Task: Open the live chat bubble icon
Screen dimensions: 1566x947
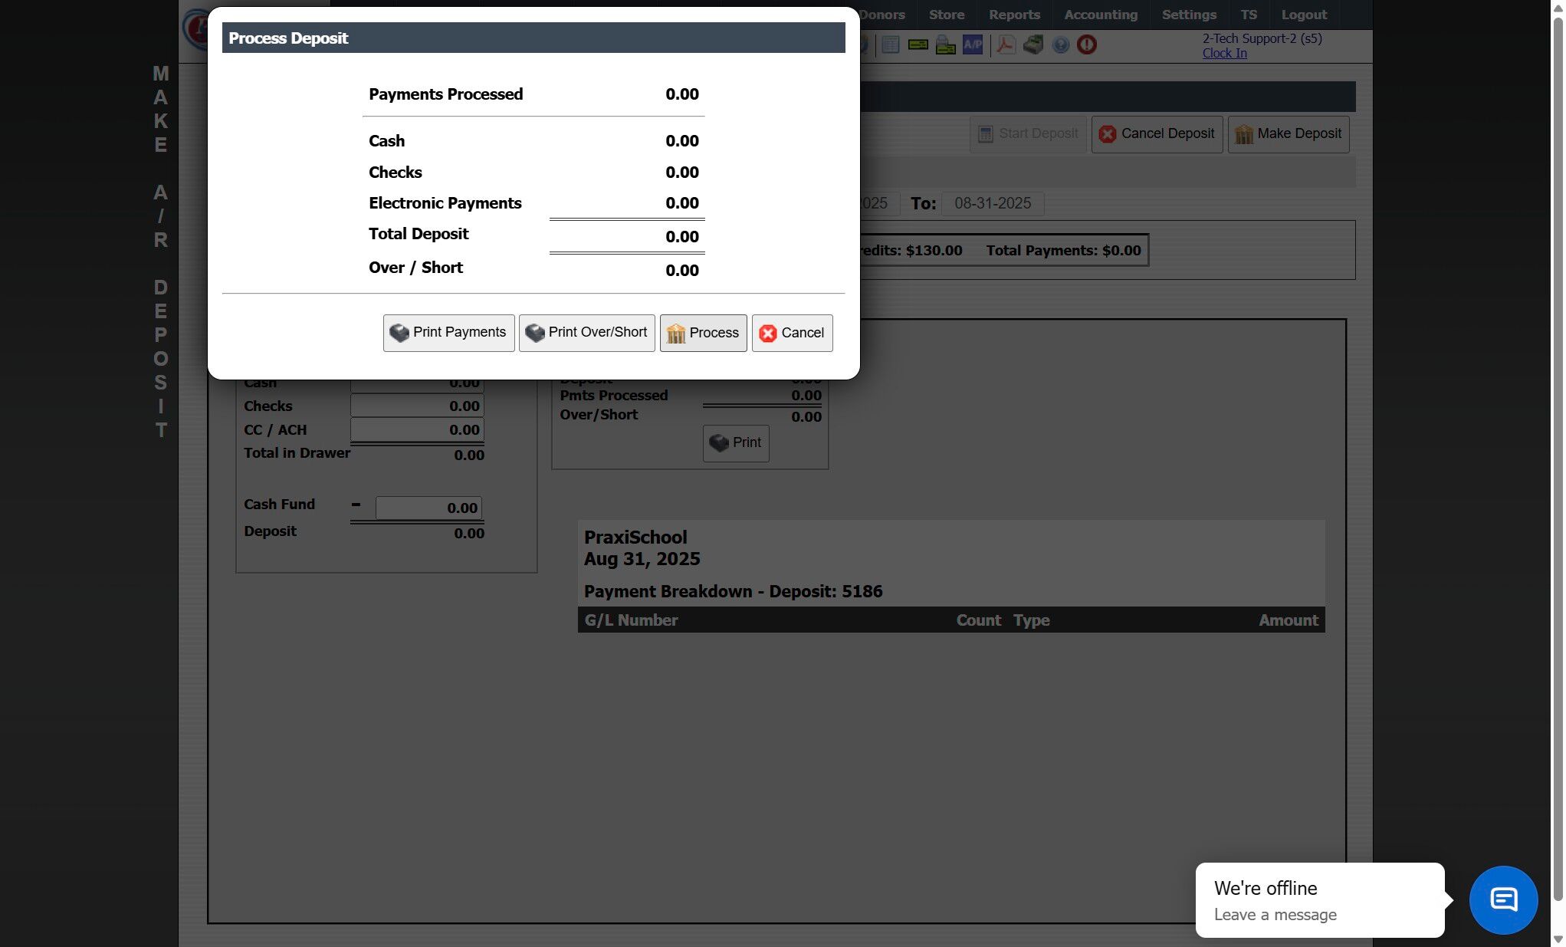Action: [x=1502, y=899]
